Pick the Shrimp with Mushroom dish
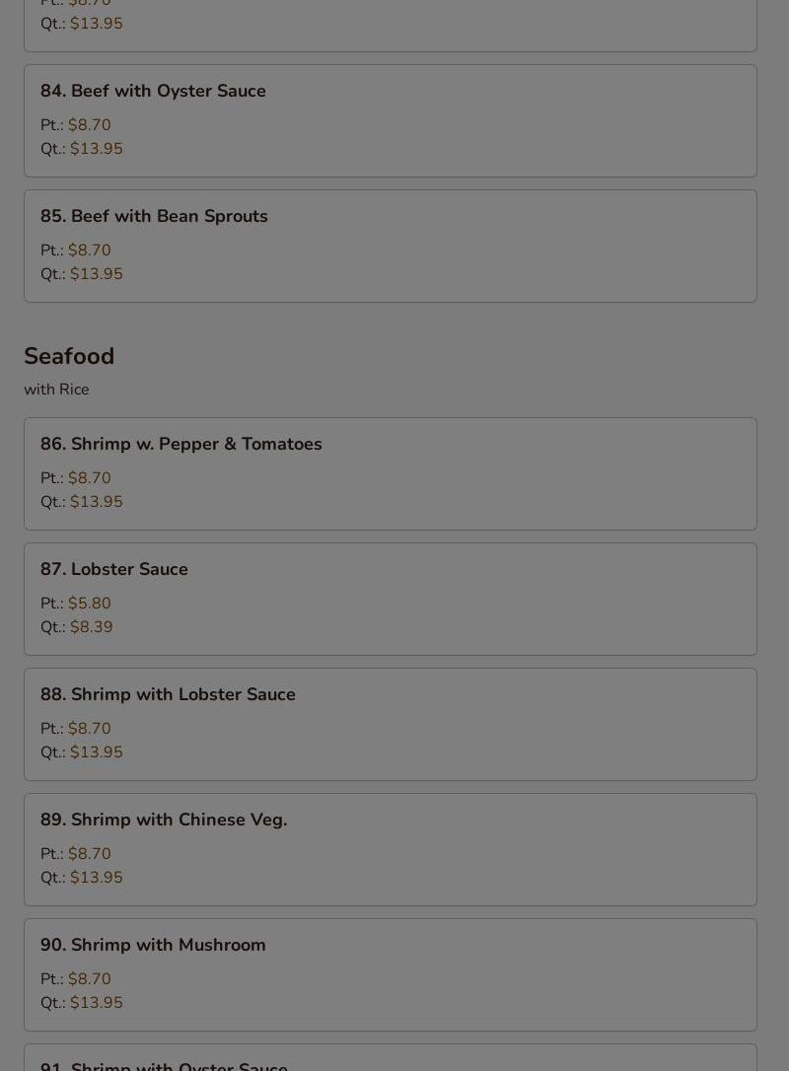789x1071 pixels. tap(390, 974)
